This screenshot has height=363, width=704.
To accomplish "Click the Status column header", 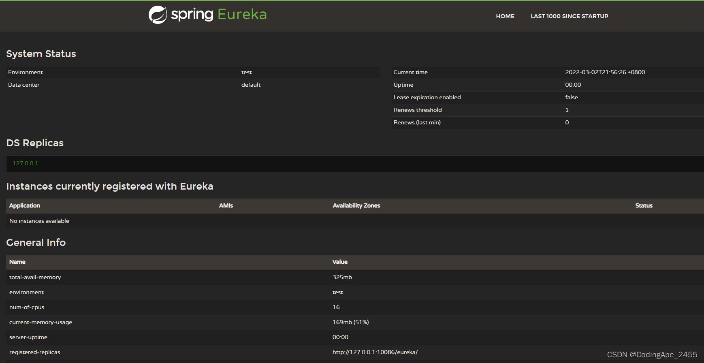I will 644,205.
